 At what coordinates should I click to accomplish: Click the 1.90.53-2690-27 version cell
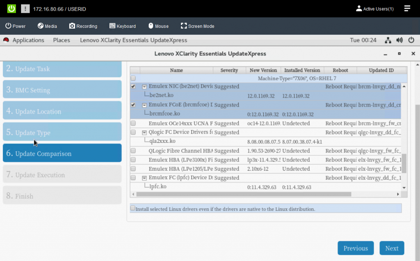264,151
